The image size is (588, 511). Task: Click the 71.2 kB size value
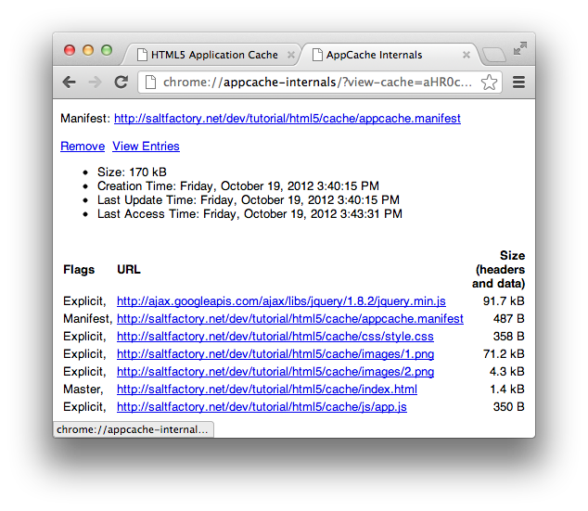click(x=504, y=354)
